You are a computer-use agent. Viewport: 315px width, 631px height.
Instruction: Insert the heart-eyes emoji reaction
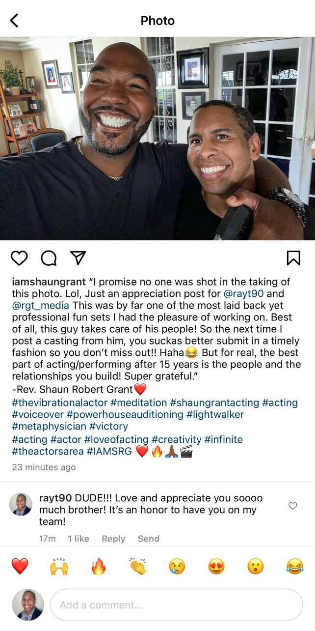pos(216,567)
